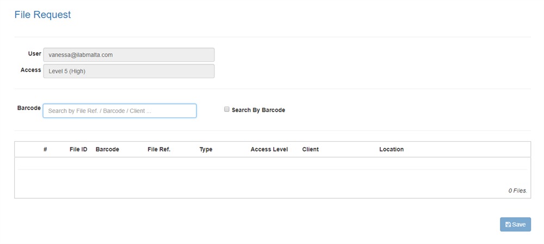Click the User email field

point(128,55)
